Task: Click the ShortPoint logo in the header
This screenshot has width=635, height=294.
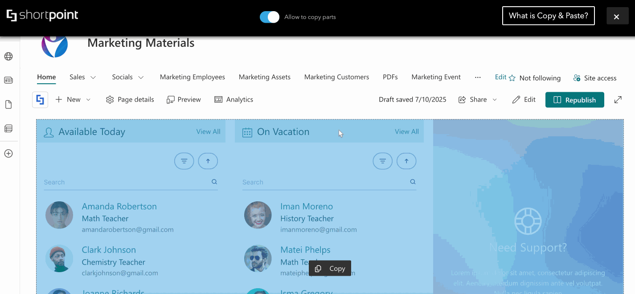Action: coord(42,16)
